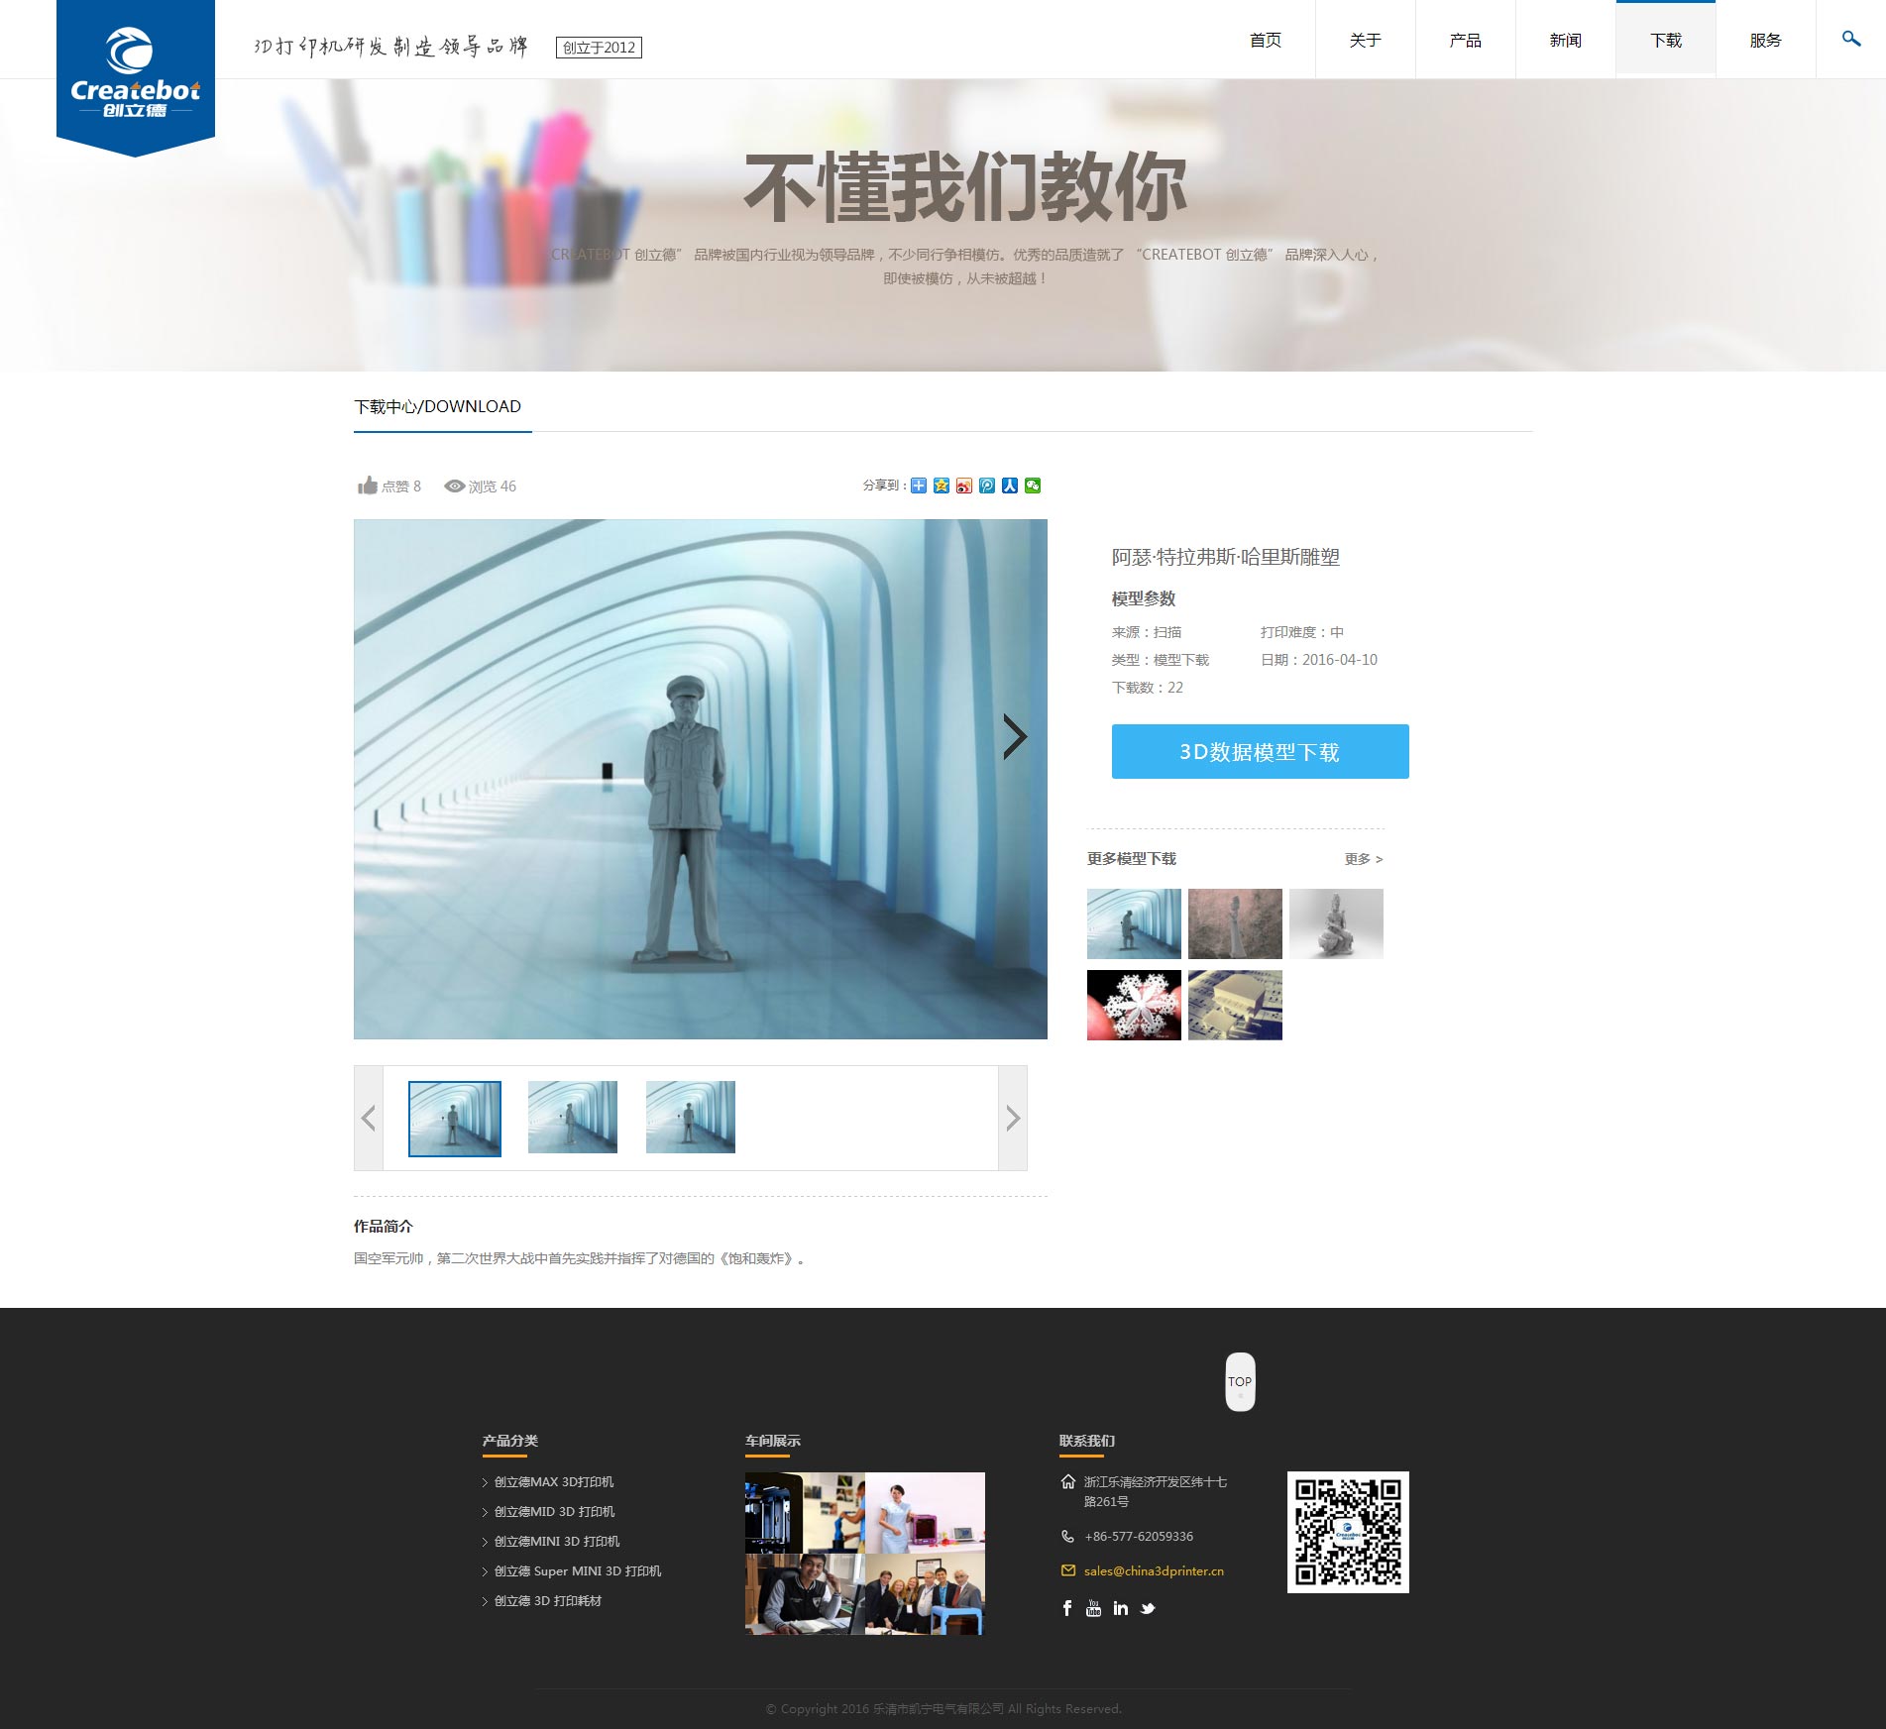Viewport: 1886px width, 1729px height.
Task: Like the model with thumbs-up icon
Action: [x=368, y=486]
